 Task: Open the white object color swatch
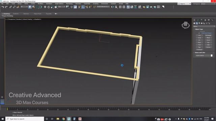212,55
